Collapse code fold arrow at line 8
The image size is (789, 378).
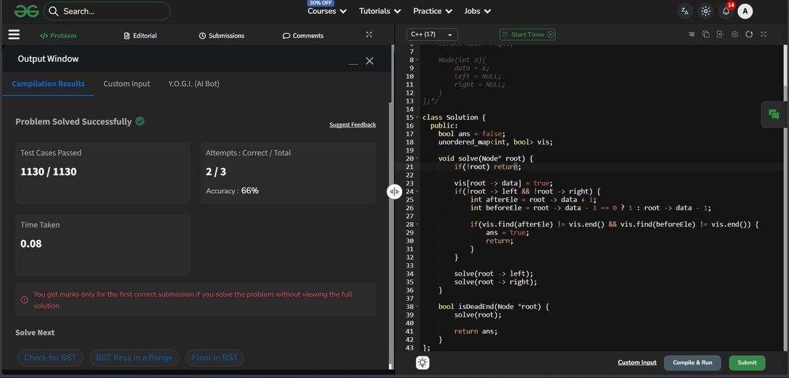pos(417,60)
